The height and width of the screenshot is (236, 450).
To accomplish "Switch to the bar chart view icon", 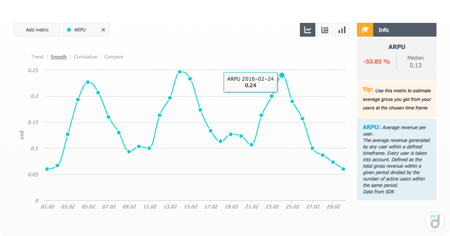I will pyautogui.click(x=342, y=30).
